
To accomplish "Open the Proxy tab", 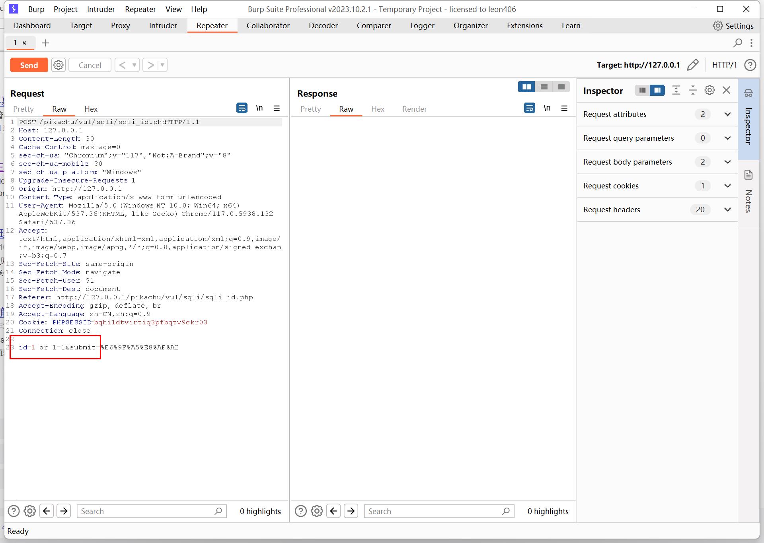I will (121, 25).
